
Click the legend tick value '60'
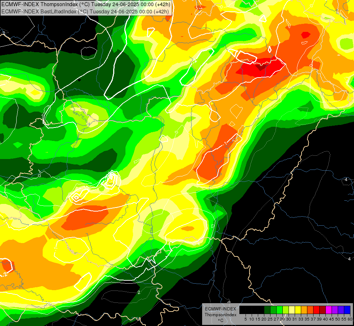click(x=350, y=319)
